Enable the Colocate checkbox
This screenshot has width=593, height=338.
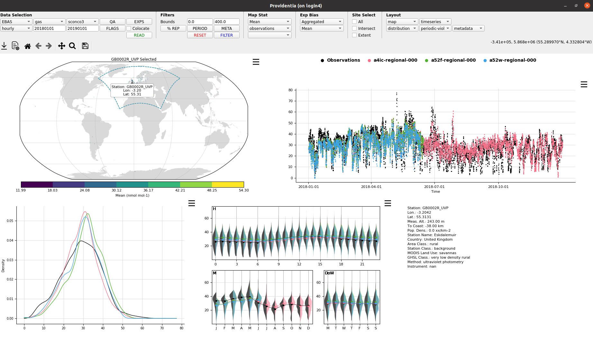129,28
